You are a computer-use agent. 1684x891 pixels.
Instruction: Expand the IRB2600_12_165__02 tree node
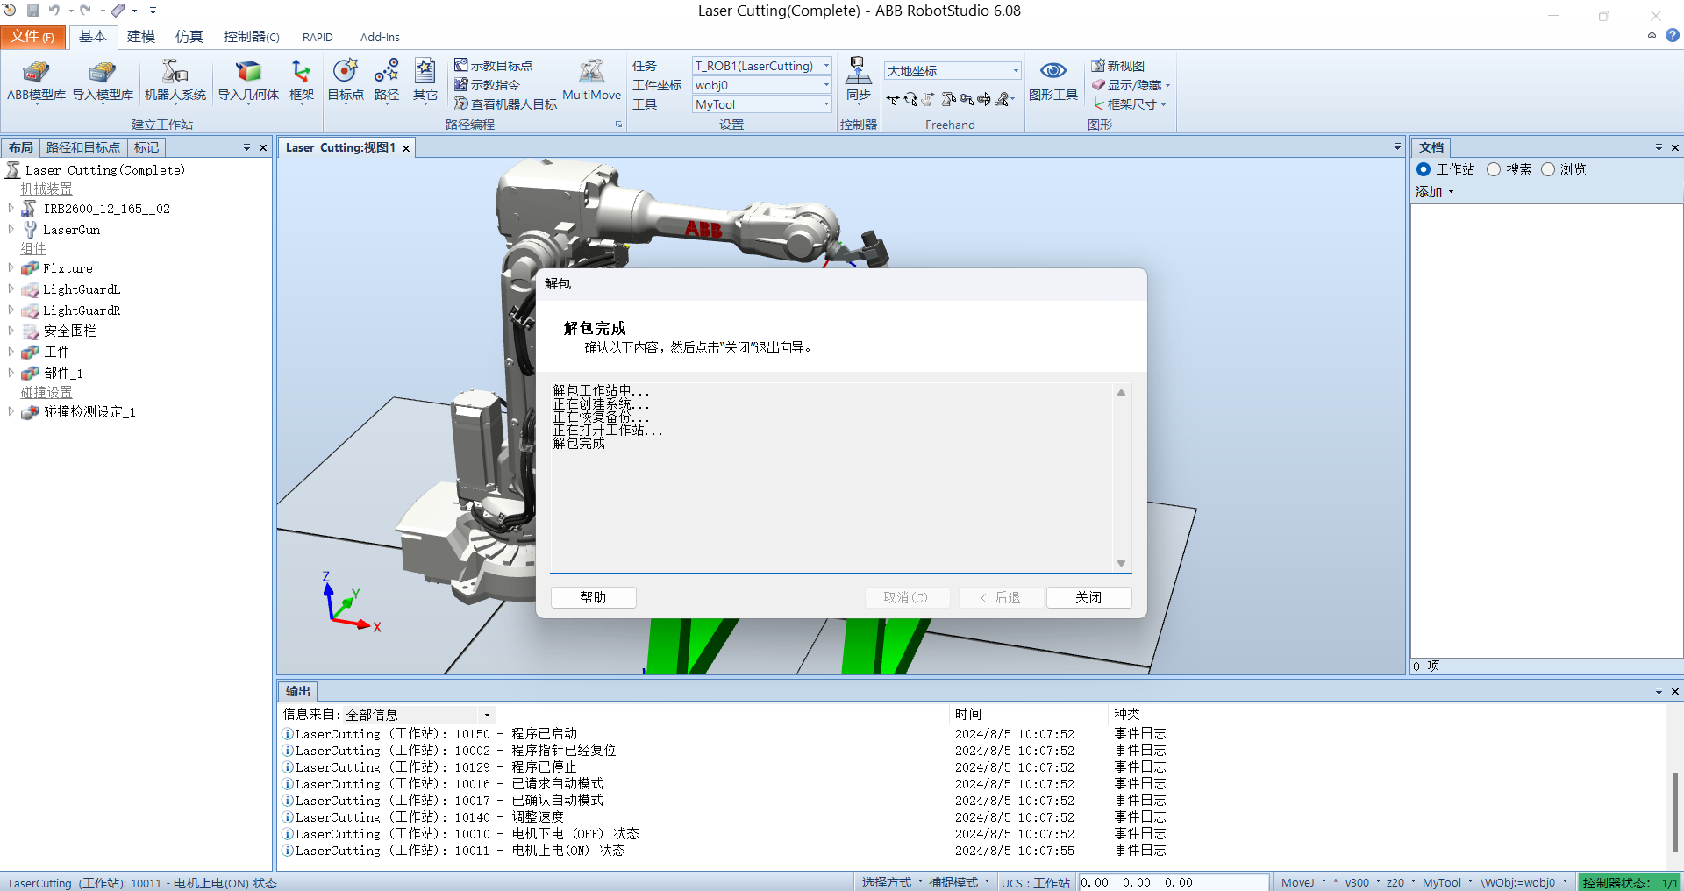click(x=11, y=208)
